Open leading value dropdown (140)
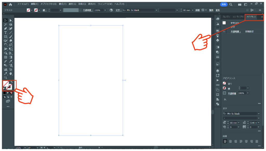This screenshot has height=151, width=266. [258, 123]
